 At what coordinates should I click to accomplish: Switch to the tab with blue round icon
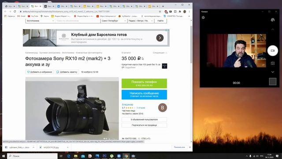pos(62,6)
